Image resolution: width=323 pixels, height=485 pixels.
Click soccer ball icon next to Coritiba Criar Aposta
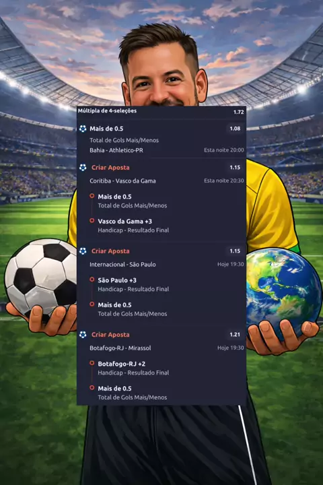pos(83,168)
